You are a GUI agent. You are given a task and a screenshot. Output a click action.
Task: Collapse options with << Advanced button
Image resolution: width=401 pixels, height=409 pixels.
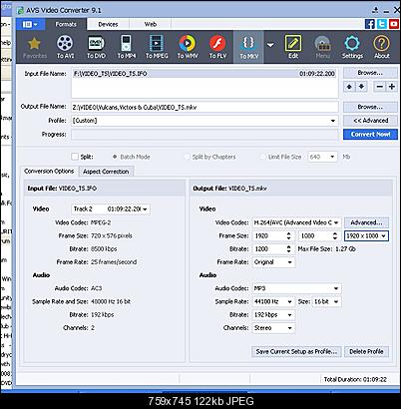pyautogui.click(x=370, y=121)
